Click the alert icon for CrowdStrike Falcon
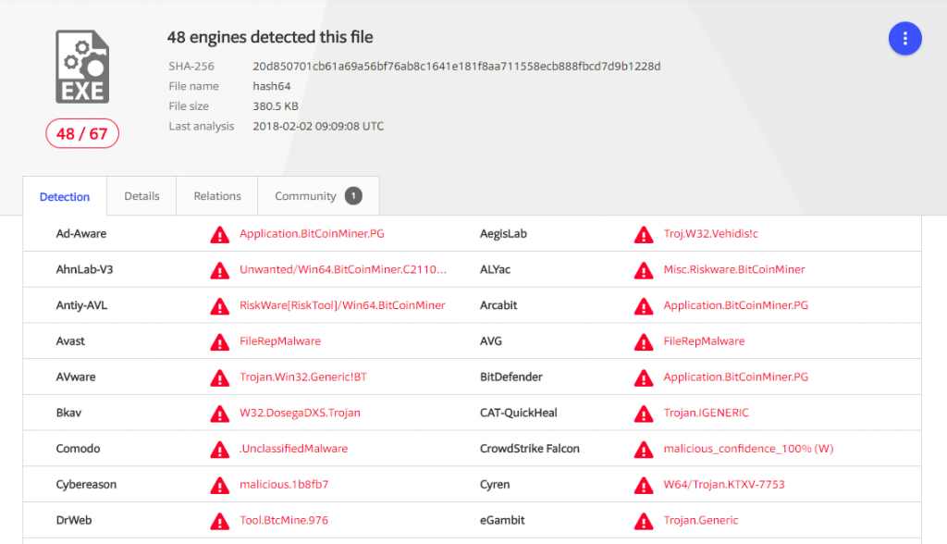The width and height of the screenshot is (947, 544). [x=643, y=449]
